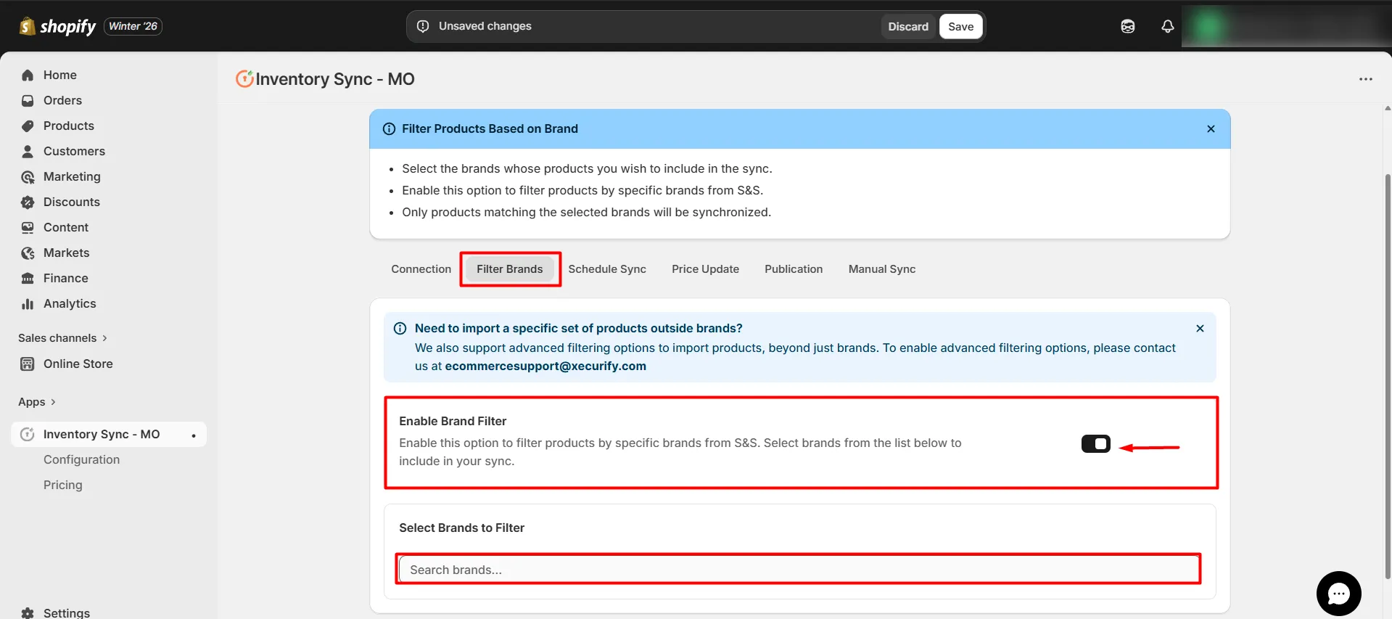1392x619 pixels.
Task: Open Inventory Sync - MO app in sidebar
Action: tap(109, 434)
